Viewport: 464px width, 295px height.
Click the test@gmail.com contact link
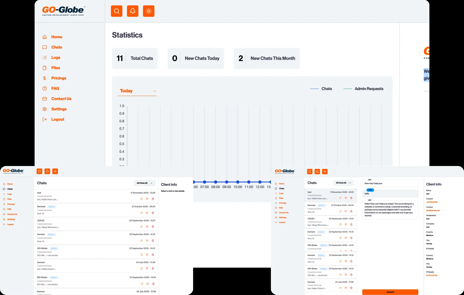coord(433,211)
